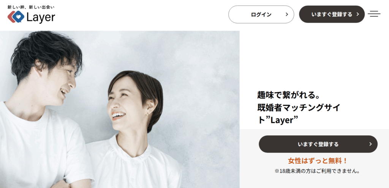
Task: Click the ト”Layer” text line in the headline
Action: (x=277, y=120)
